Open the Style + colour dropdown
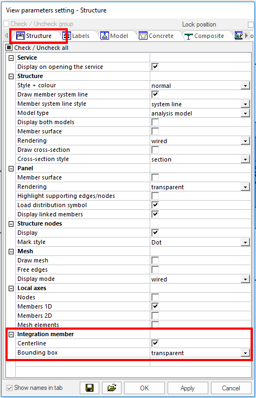This screenshot has width=256, height=398. (x=245, y=86)
